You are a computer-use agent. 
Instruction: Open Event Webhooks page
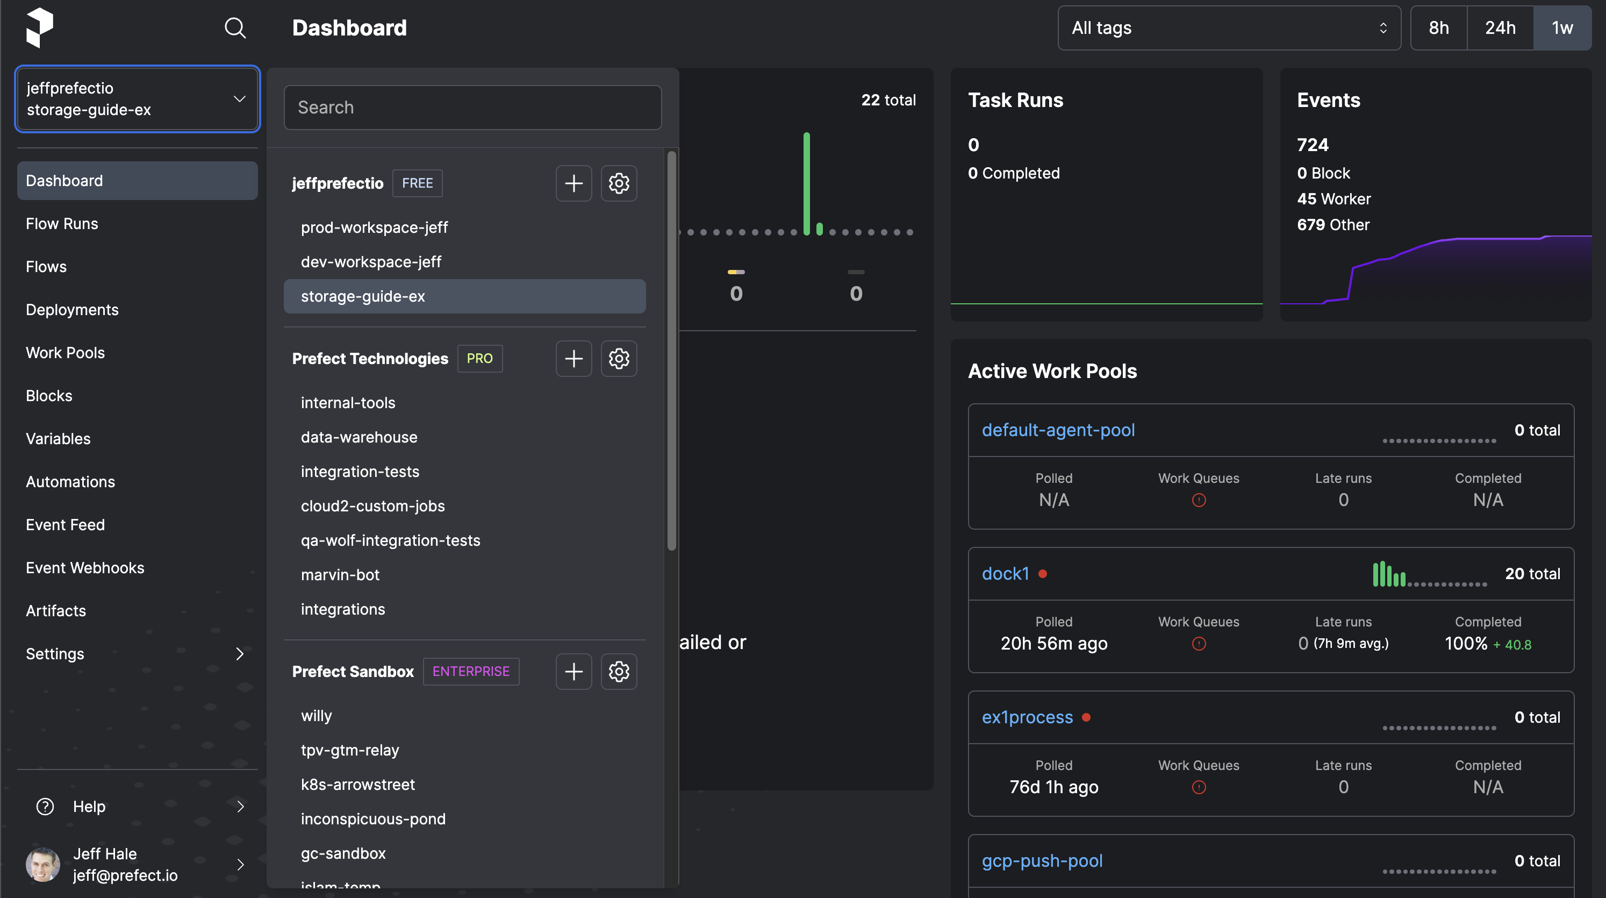click(x=137, y=568)
